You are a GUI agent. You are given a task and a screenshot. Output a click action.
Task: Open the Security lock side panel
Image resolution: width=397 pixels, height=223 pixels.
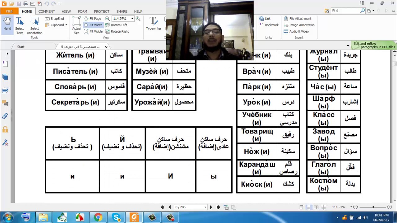point(5,129)
